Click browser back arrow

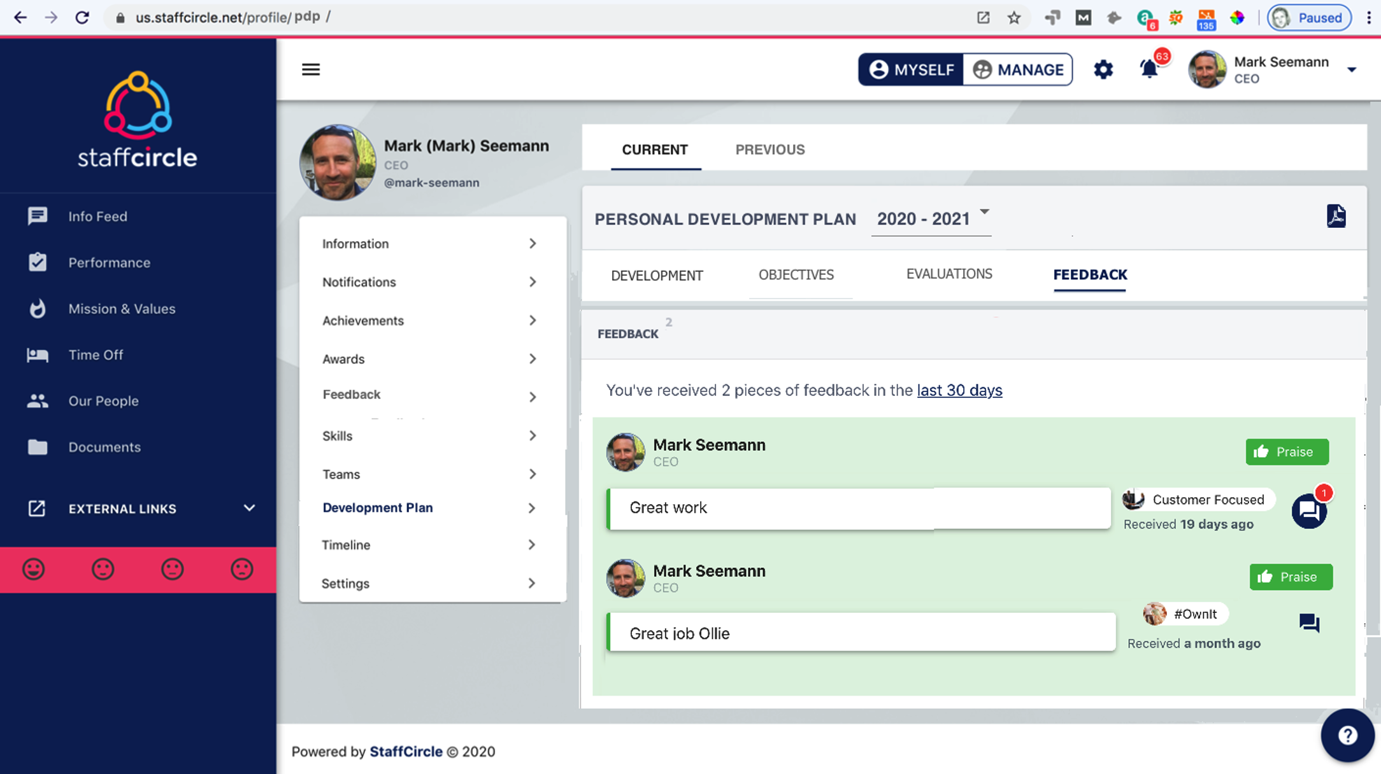click(20, 17)
